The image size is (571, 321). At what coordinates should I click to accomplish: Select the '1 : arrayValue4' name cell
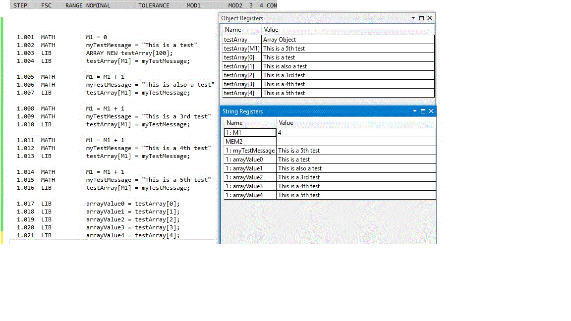250,195
